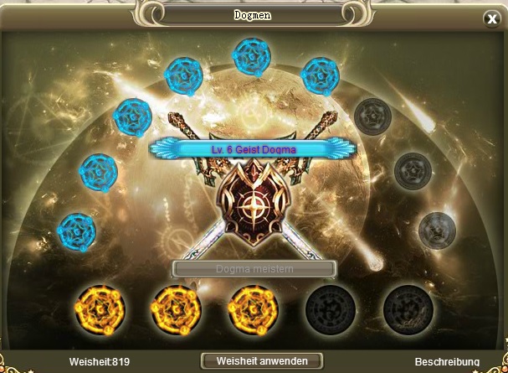Click the middle-right grey locked orb

(x=413, y=171)
